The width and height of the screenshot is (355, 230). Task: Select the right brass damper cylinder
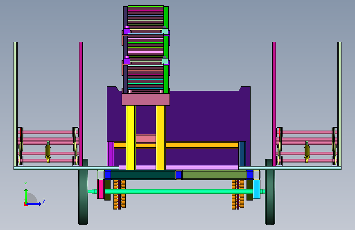pyautogui.click(x=307, y=152)
